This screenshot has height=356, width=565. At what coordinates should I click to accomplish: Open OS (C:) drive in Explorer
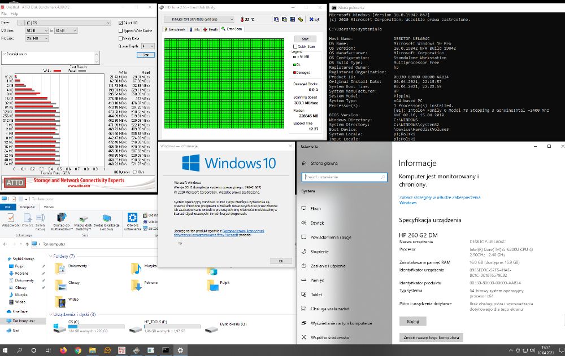pyautogui.click(x=89, y=327)
